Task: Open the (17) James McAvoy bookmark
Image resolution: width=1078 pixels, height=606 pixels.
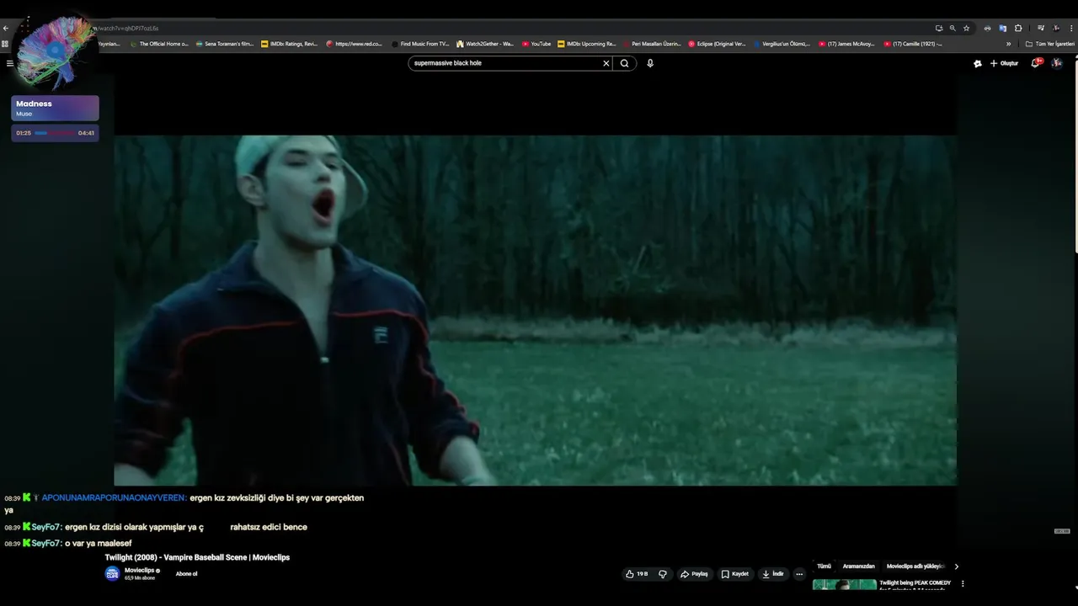Action: 846,44
